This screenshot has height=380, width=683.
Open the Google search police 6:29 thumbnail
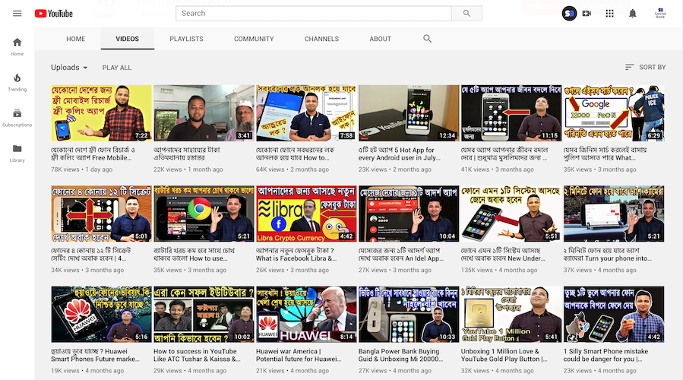[x=614, y=113]
